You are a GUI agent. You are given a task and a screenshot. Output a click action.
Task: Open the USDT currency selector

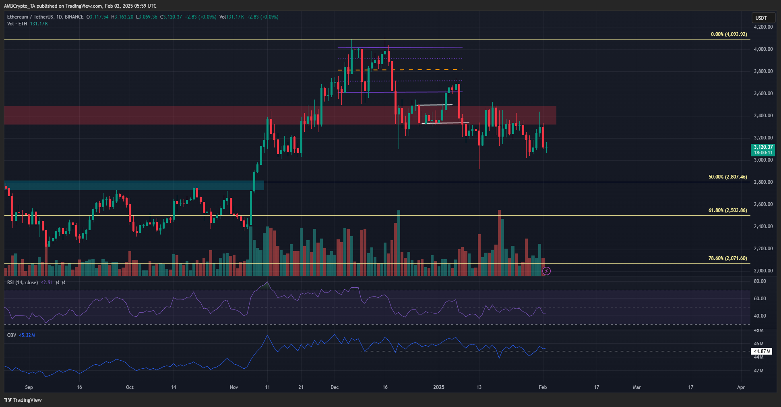click(761, 18)
